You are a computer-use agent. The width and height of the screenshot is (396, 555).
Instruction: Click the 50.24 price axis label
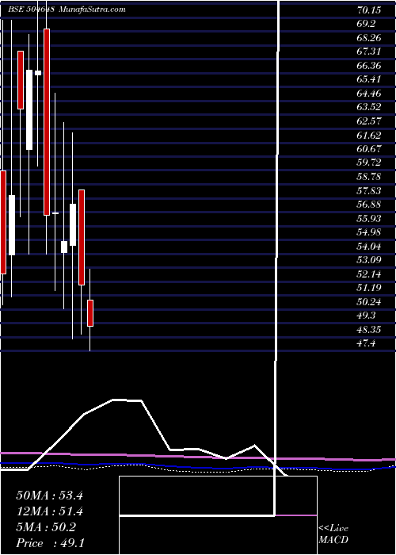[x=369, y=302]
